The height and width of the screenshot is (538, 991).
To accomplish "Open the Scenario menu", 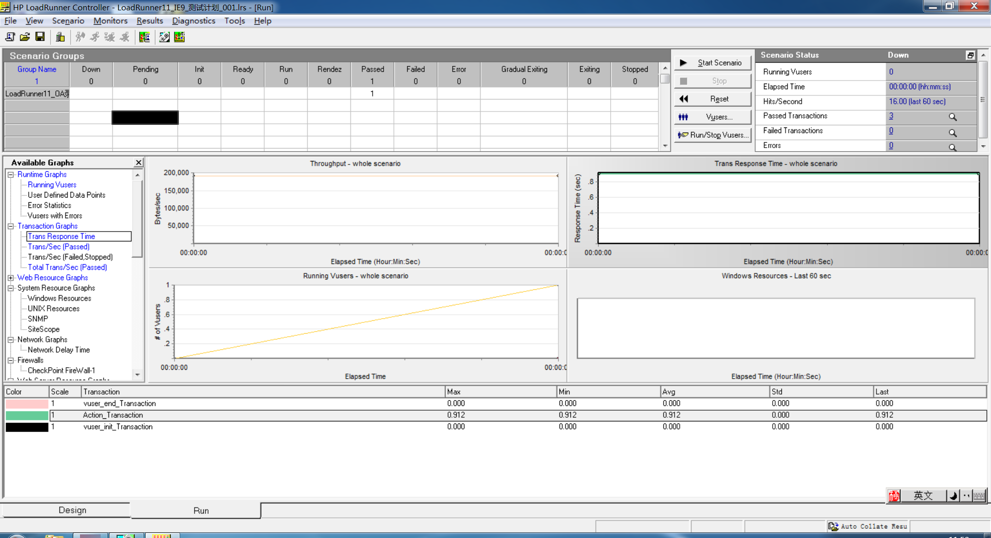I will (68, 21).
